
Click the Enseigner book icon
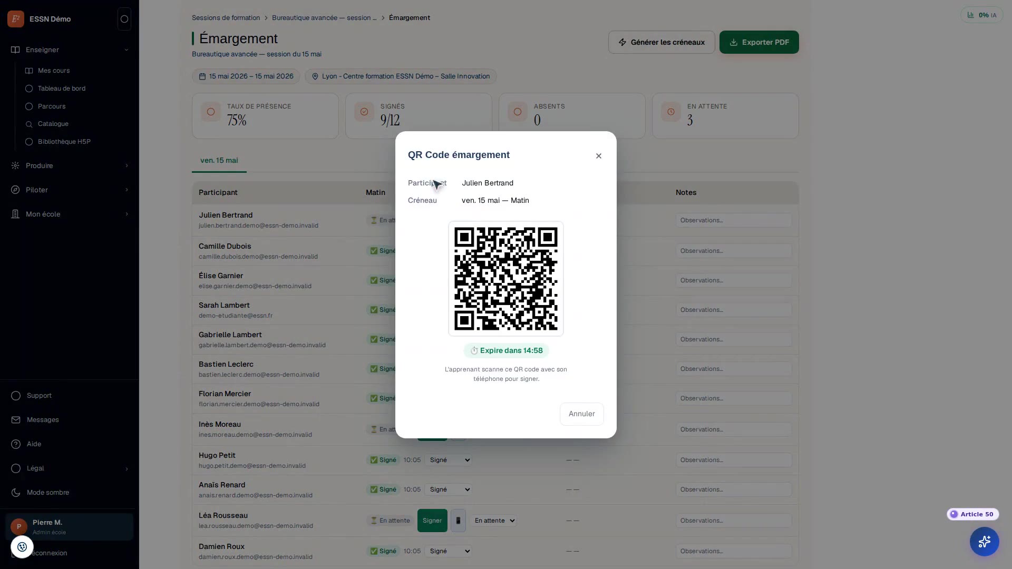pyautogui.click(x=15, y=50)
